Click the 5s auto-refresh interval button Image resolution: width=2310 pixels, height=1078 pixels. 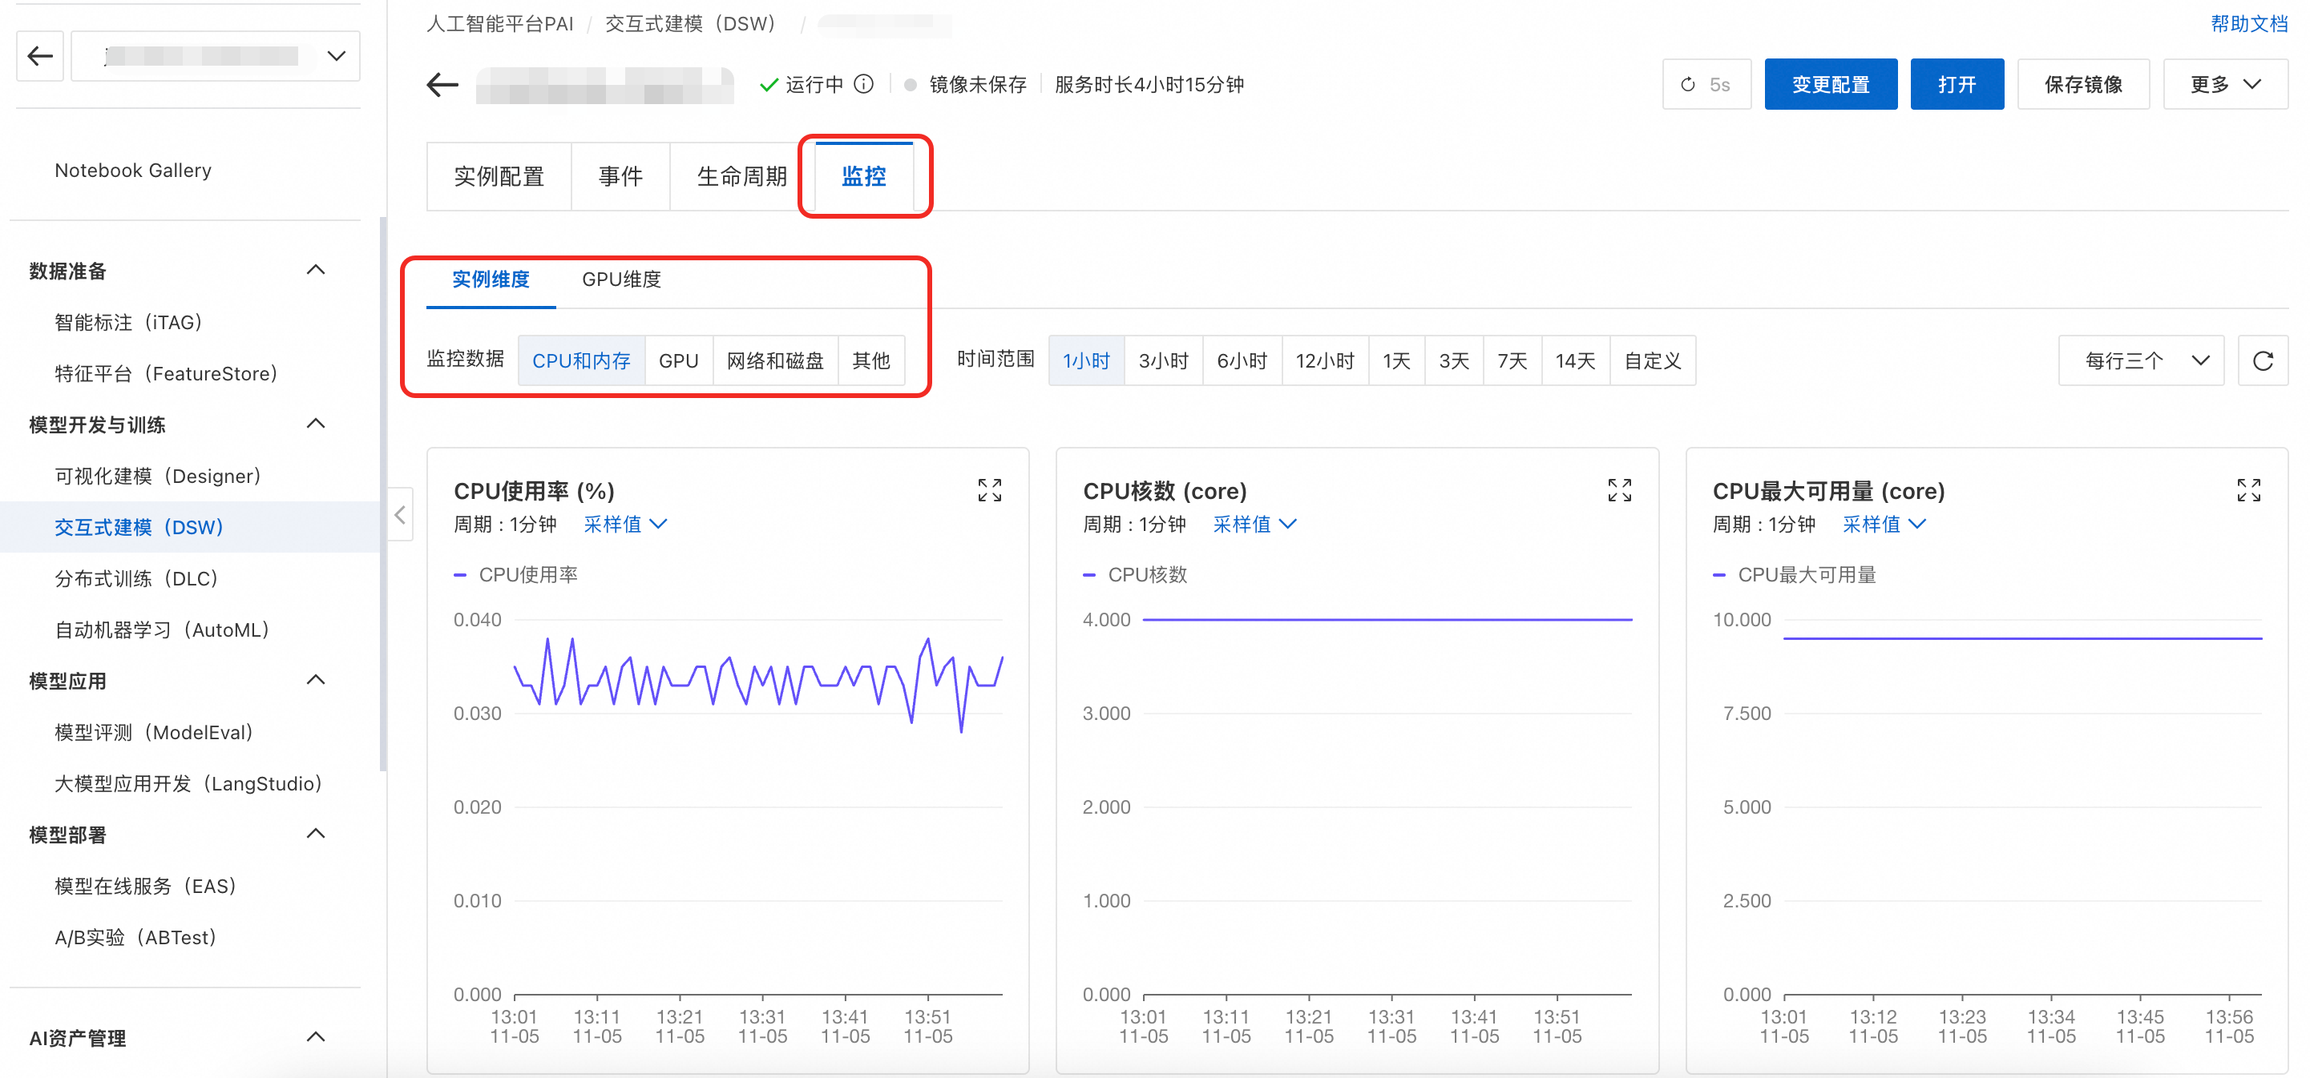[1706, 85]
